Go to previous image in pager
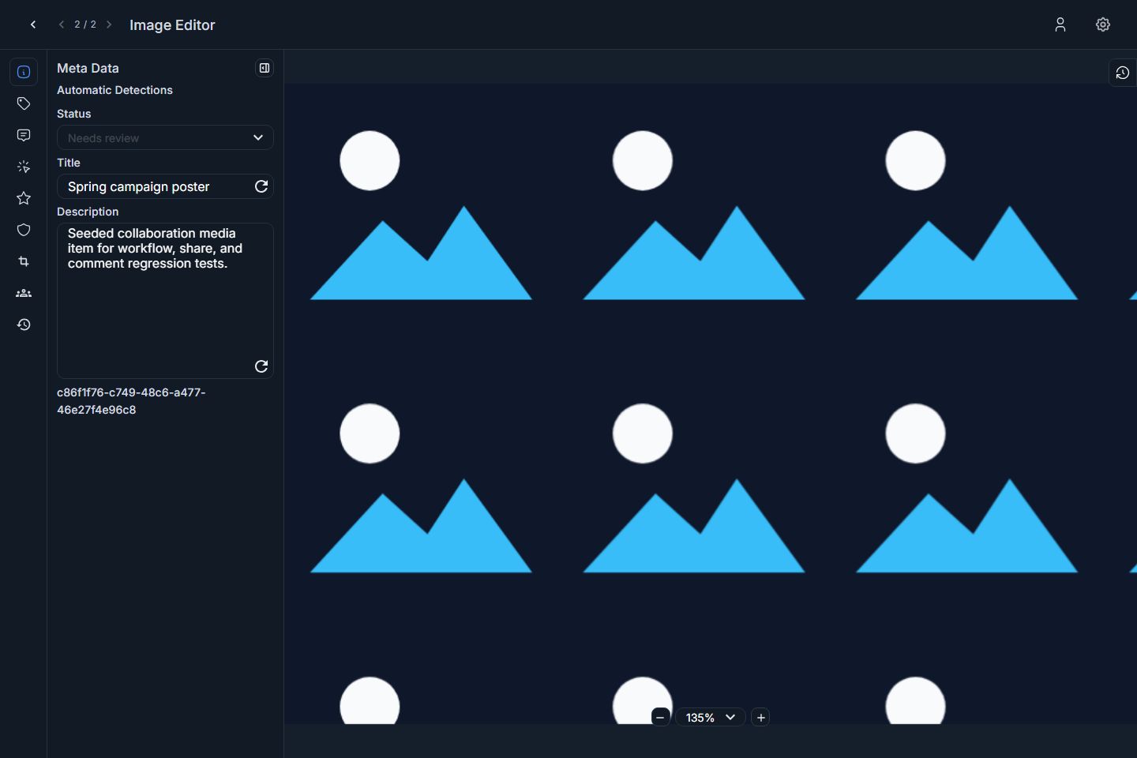The width and height of the screenshot is (1137, 758). [62, 24]
